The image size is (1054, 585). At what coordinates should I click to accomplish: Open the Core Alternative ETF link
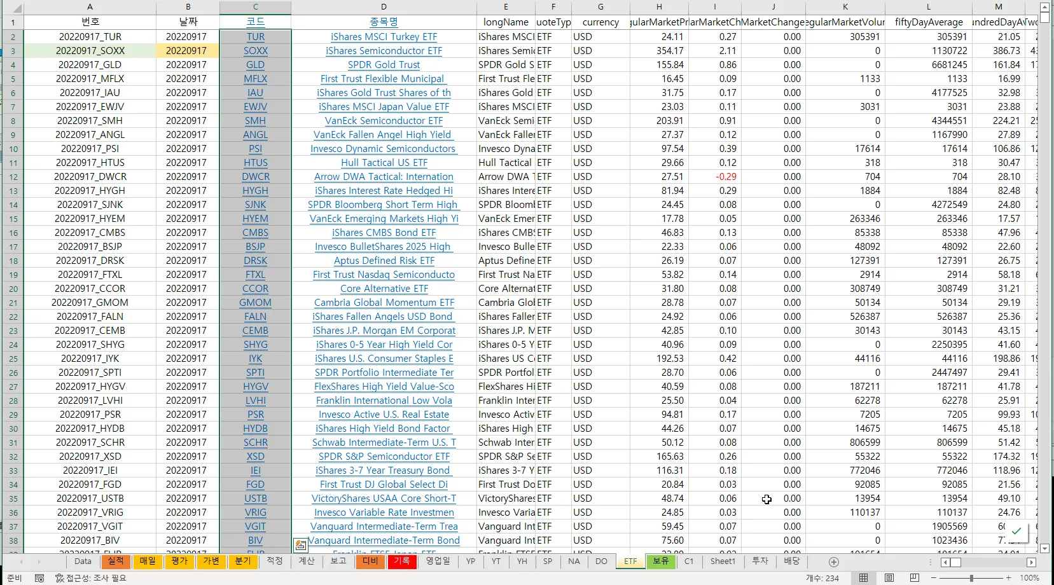pyautogui.click(x=384, y=289)
